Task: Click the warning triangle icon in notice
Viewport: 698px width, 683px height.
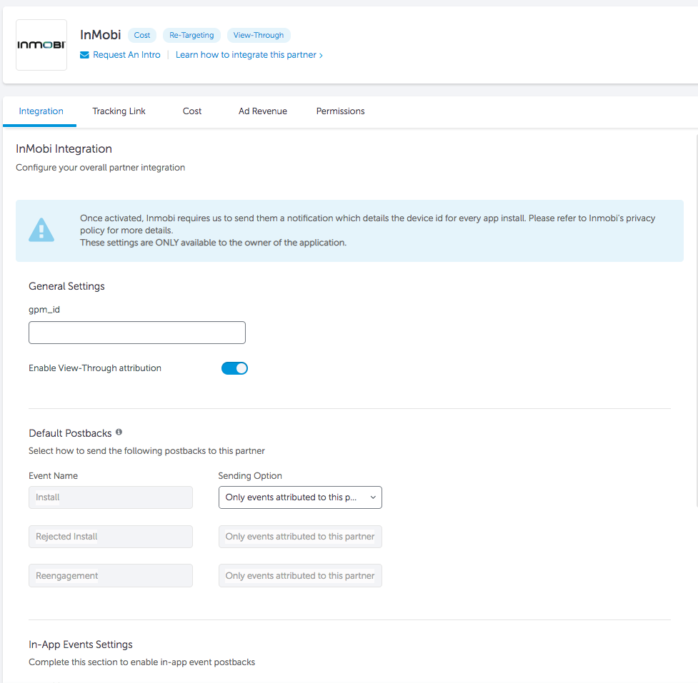Action: click(41, 231)
